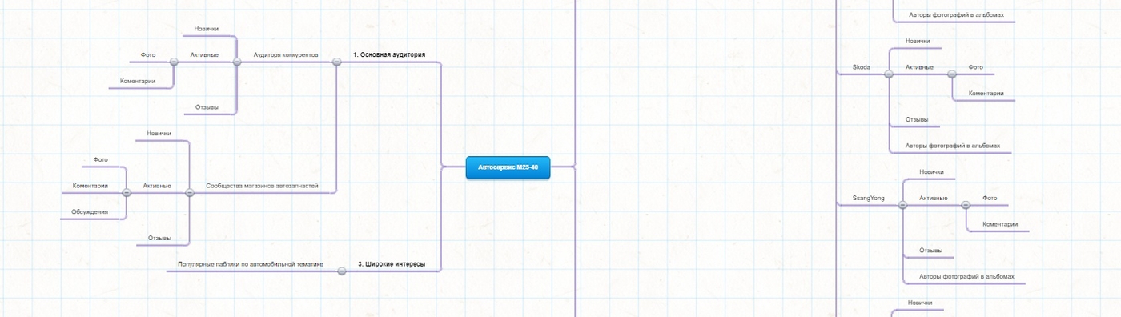Collapse 'Активные' that has the 'Обсуждения' child

pos(127,192)
